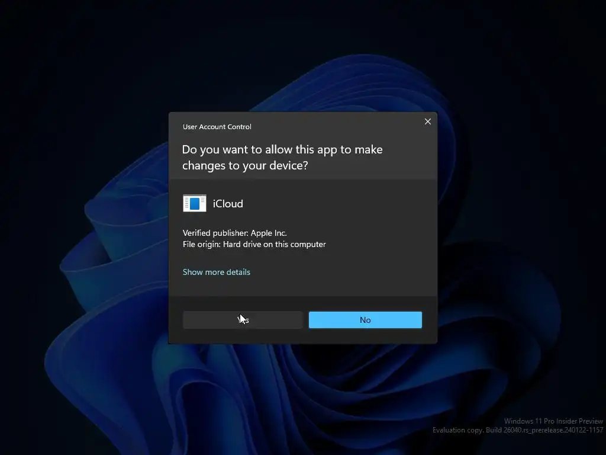Click the 'Do you want to allow' heading
Screen dimensions: 606x455
point(282,158)
